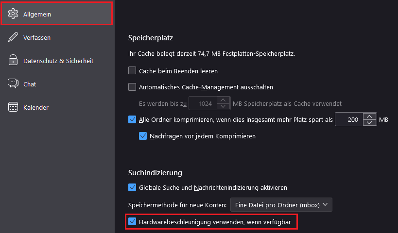
Task: Decrease the 200 MB value with down arrow
Action: coord(369,123)
